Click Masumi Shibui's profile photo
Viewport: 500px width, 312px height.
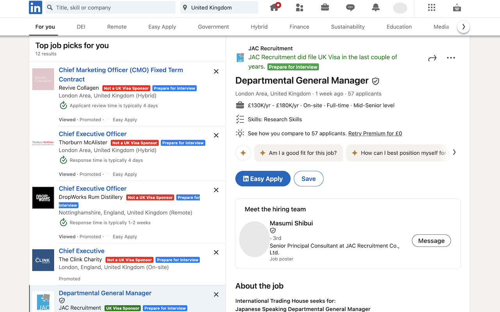click(254, 239)
